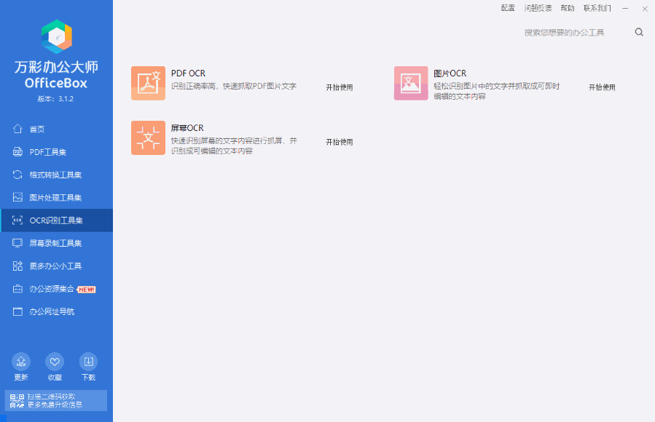Start PDF OCR via 开始使用 button
The height and width of the screenshot is (422, 655).
pos(339,87)
